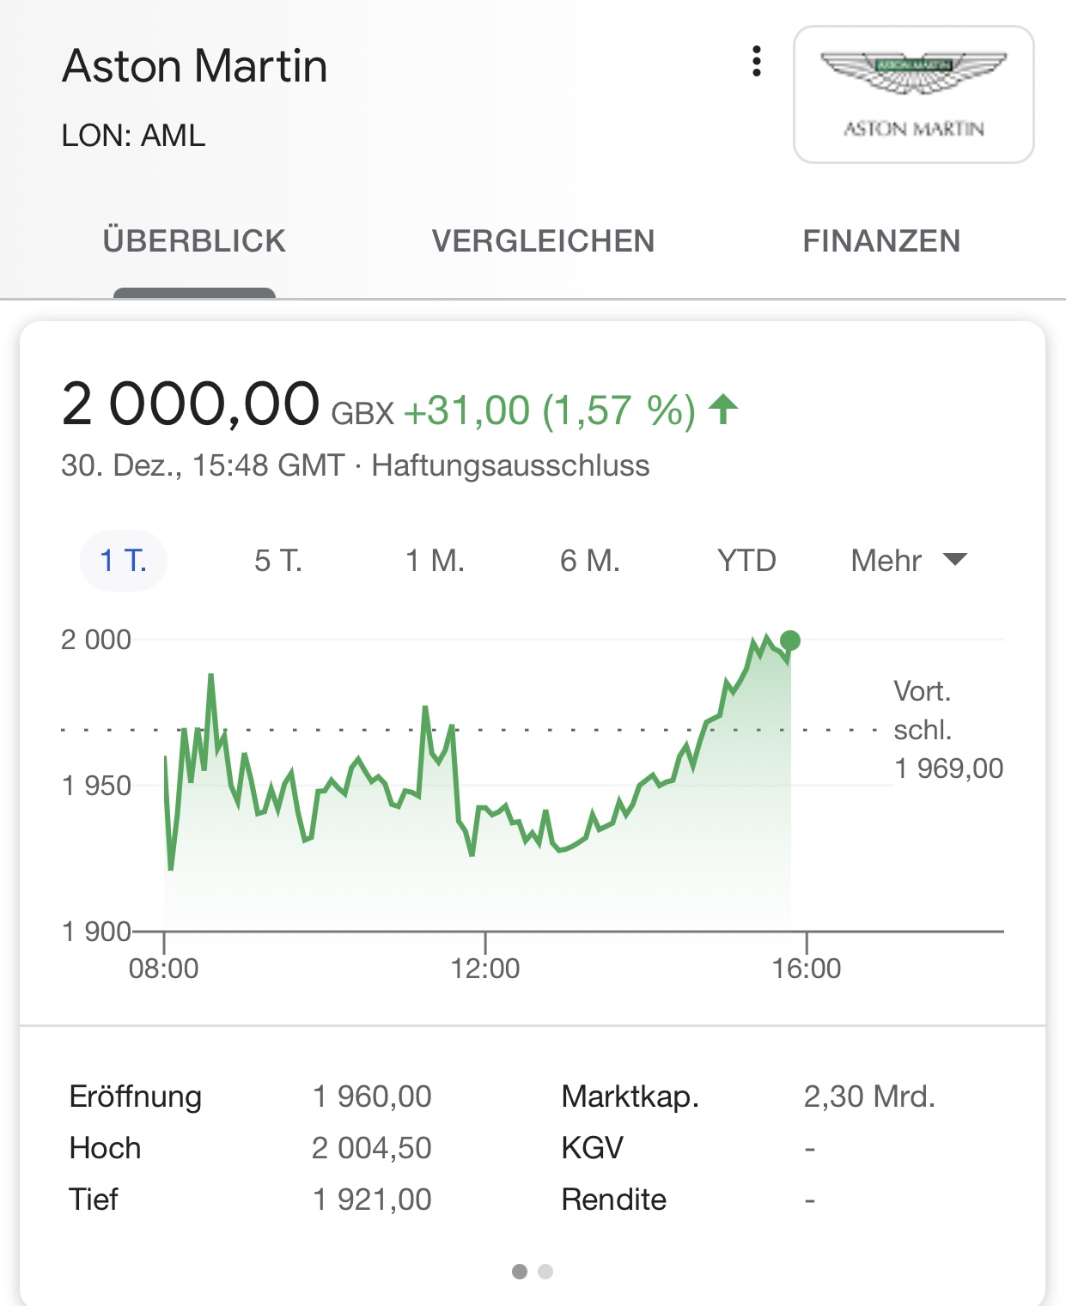Click the green current-price dot on chart
The image size is (1066, 1306).
tap(790, 641)
